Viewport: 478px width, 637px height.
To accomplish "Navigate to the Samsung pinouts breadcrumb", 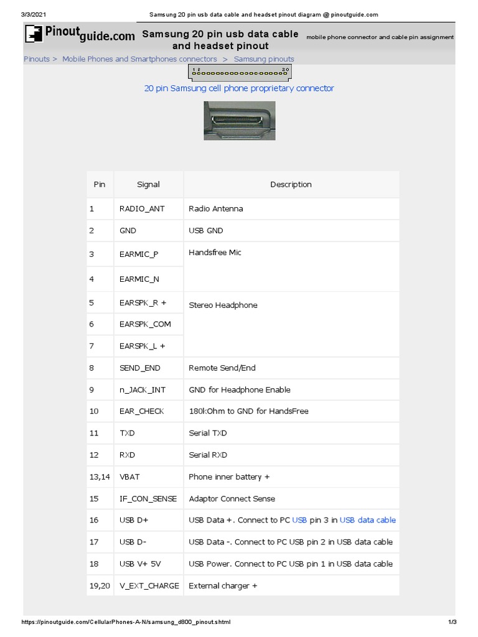I will (x=264, y=59).
